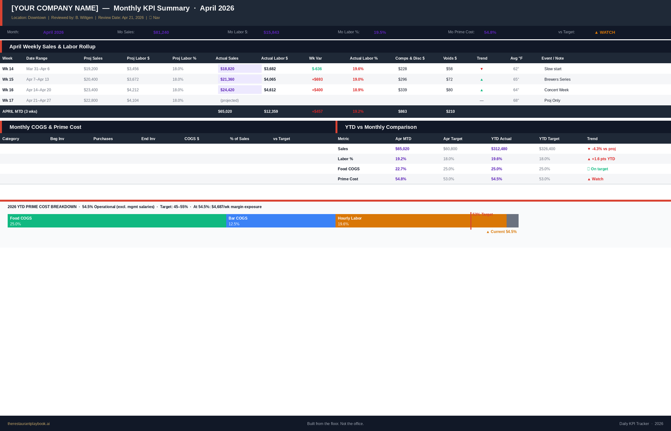Select the Mo Labor $ value $15,843
The width and height of the screenshot is (671, 431).
pyautogui.click(x=271, y=33)
